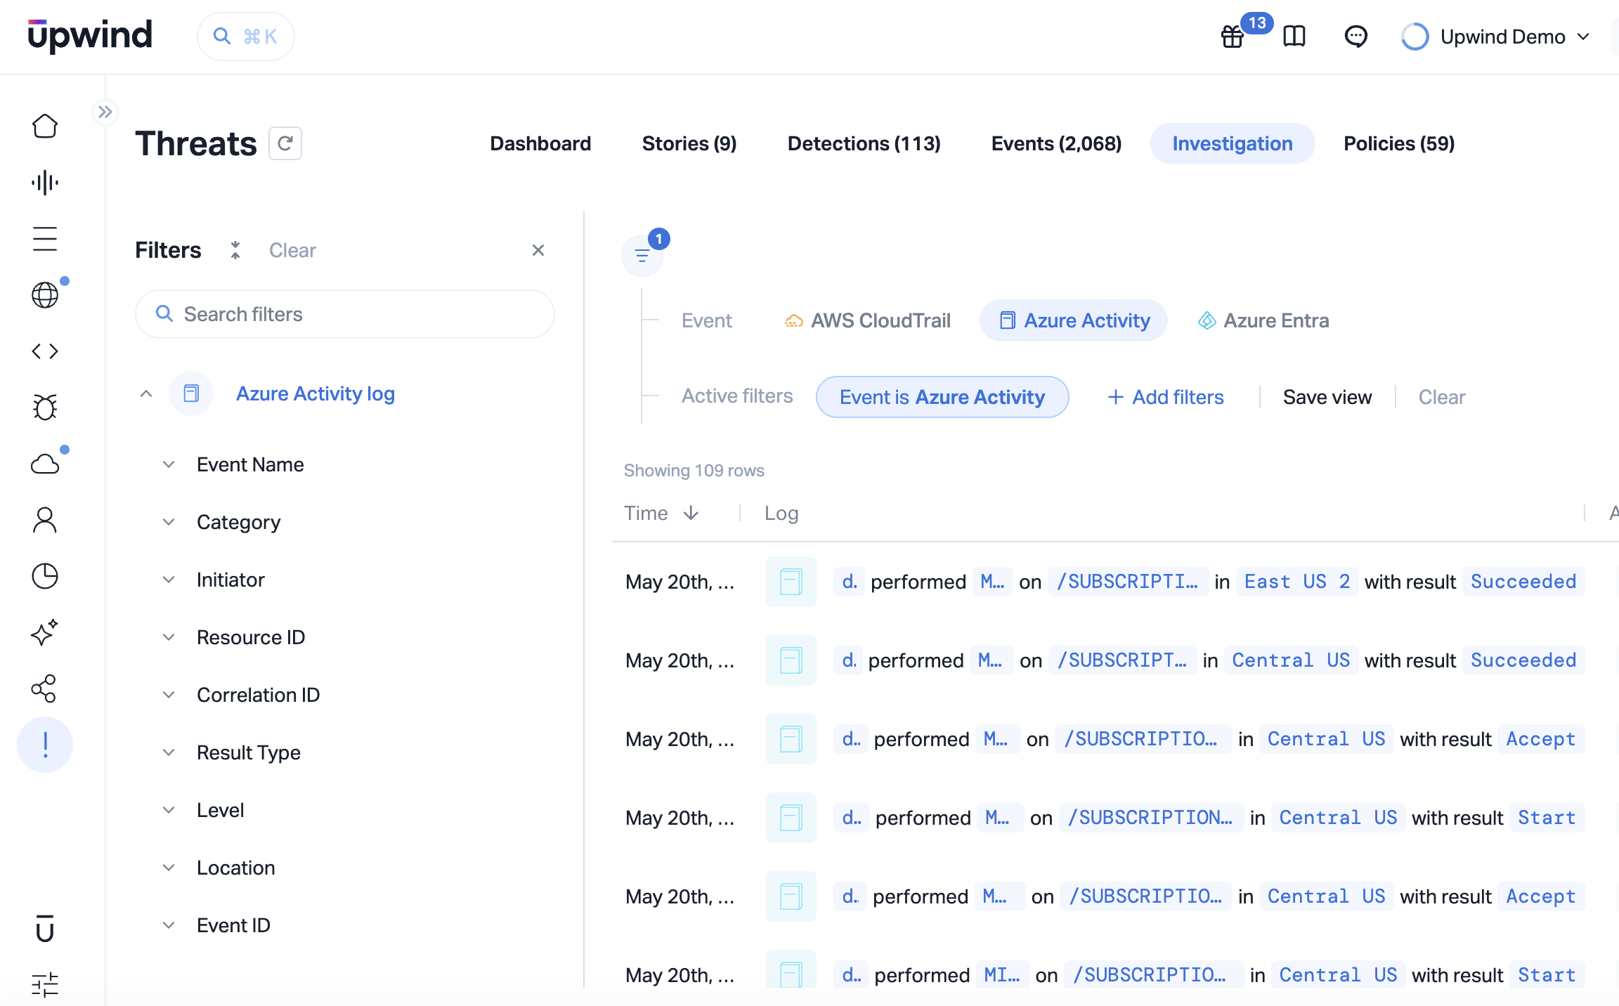Switch to the Policies (59) tab
1619x1006 pixels.
[1399, 143]
